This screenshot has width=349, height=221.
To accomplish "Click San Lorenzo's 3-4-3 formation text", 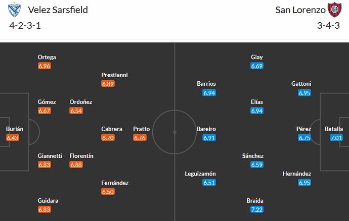I will pyautogui.click(x=327, y=25).
